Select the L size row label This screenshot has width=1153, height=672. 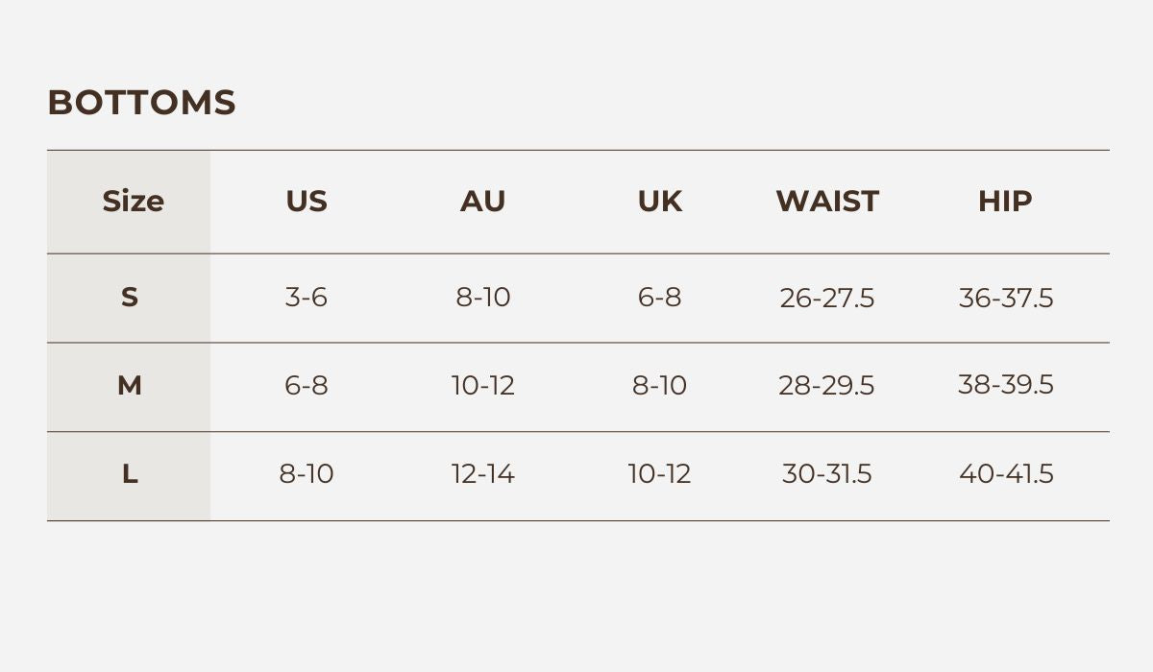click(130, 474)
